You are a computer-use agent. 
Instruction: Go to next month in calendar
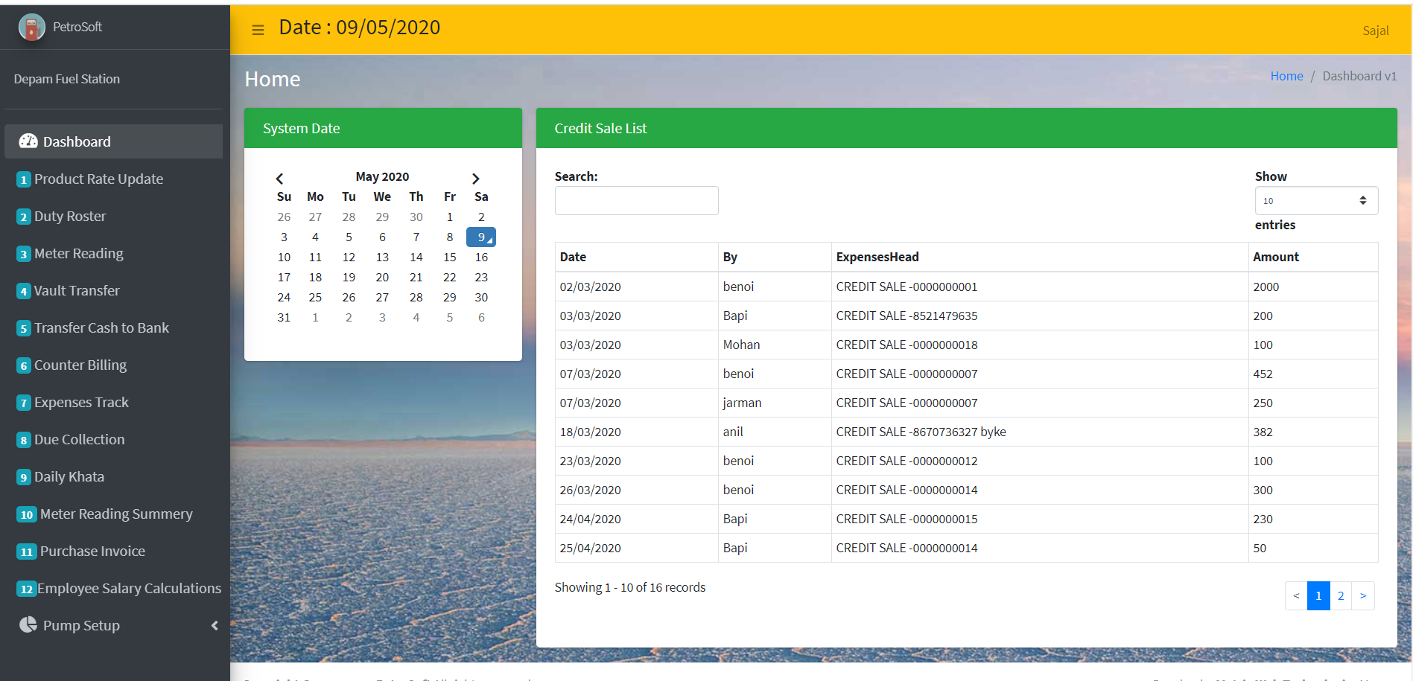pyautogui.click(x=475, y=179)
